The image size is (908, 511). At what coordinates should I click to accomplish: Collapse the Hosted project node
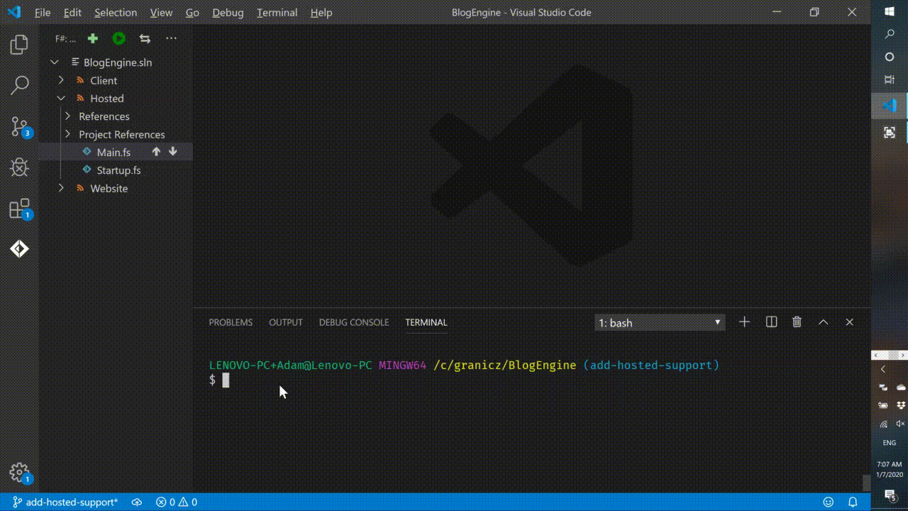61,99
